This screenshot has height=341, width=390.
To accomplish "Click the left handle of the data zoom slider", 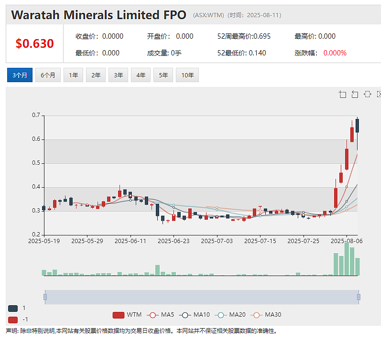I will click(x=45, y=297).
